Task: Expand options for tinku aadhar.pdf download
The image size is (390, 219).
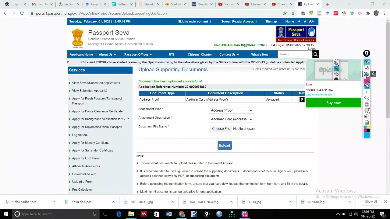Action: click(54, 202)
